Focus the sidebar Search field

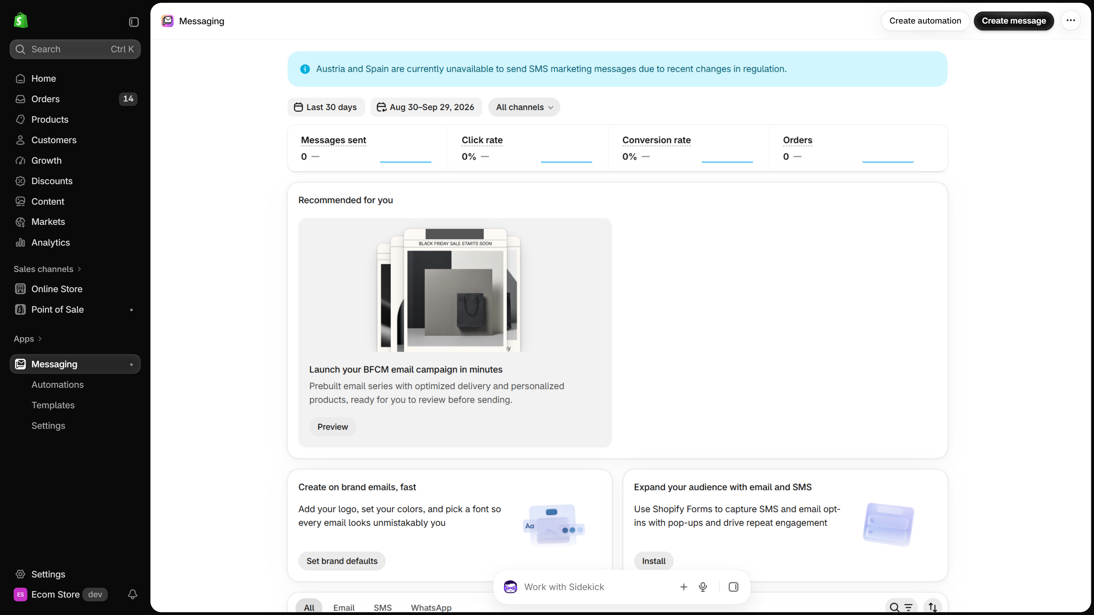(75, 49)
